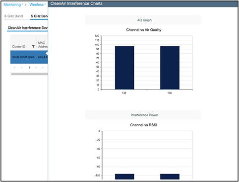Go to the previous page of results
The height and width of the screenshot is (182, 239).
(21, 68)
